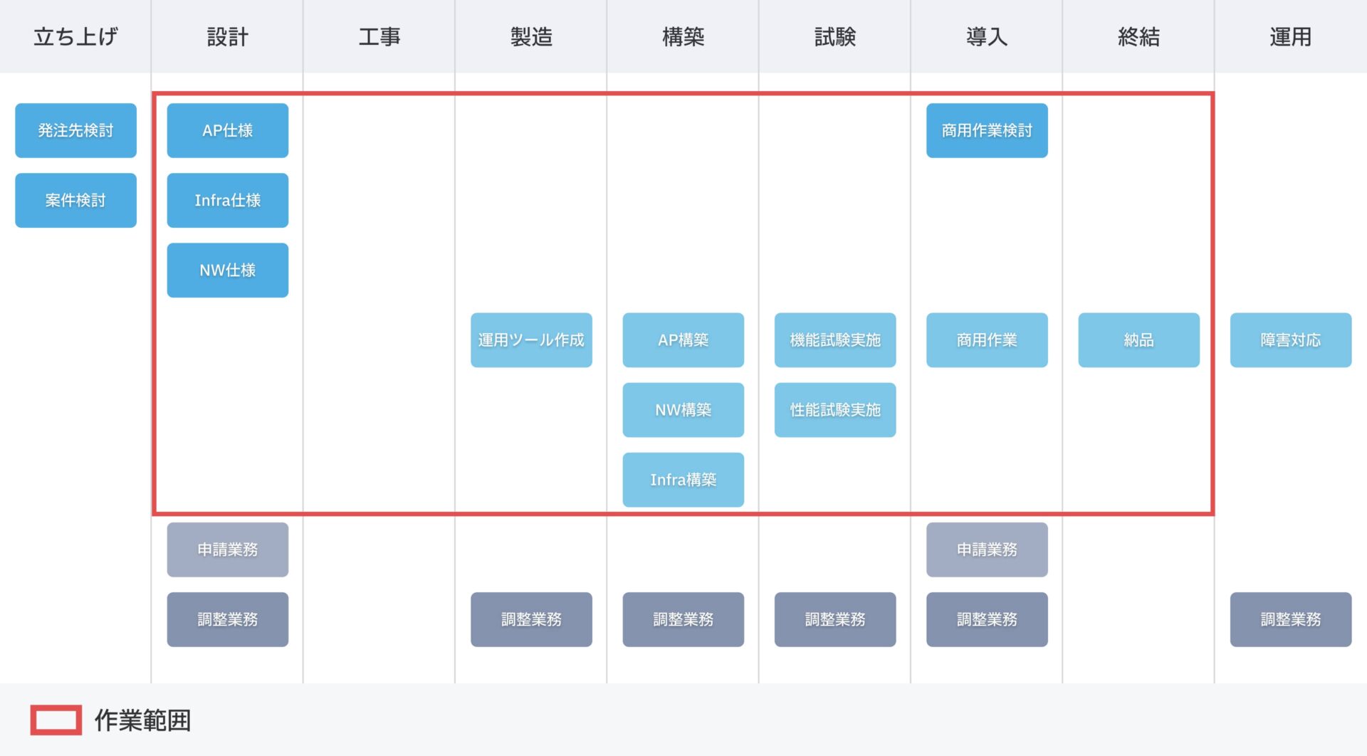
Task: Click 調整業務 card in 運用 column
Action: 1291,619
